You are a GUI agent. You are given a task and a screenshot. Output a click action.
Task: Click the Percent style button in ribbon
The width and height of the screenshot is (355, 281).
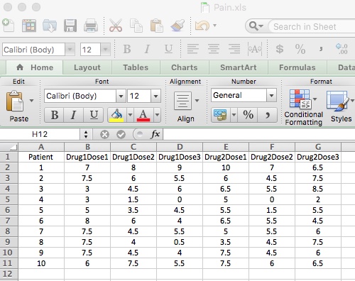point(248,115)
